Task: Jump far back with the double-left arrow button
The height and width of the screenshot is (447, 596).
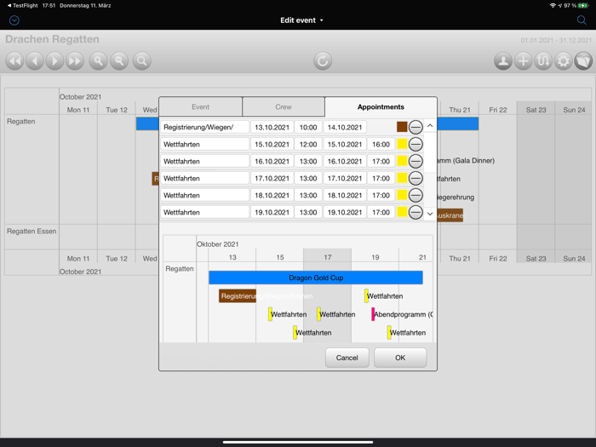Action: tap(14, 60)
